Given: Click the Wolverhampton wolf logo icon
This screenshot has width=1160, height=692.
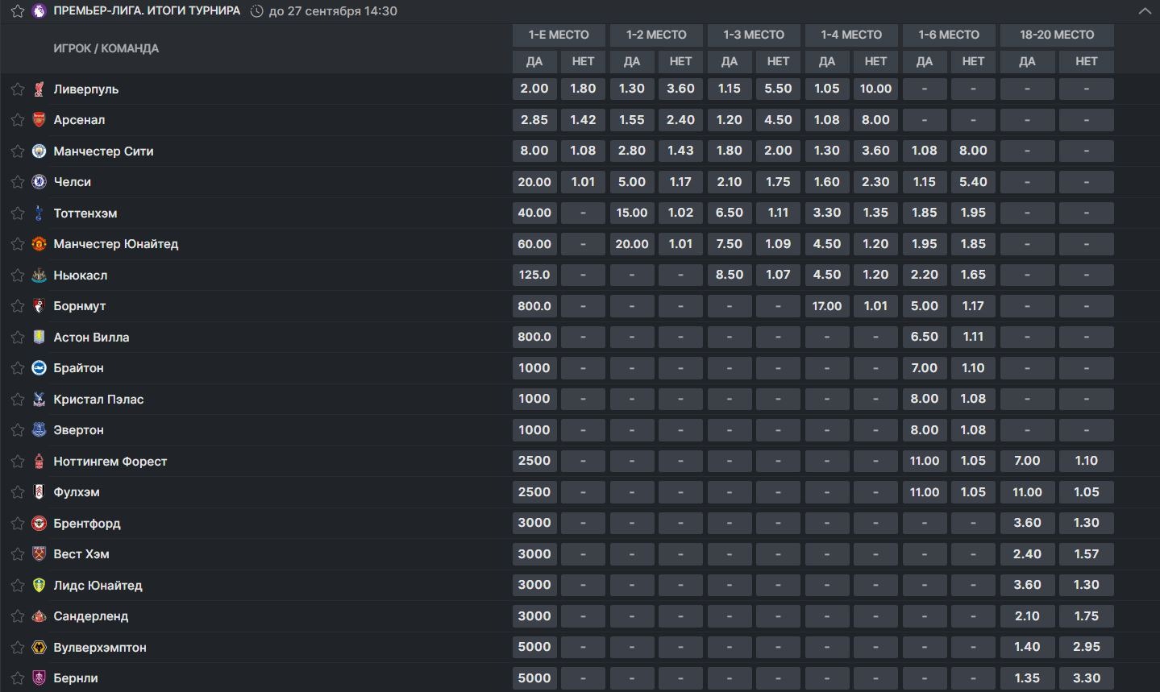Looking at the screenshot, I should point(39,648).
